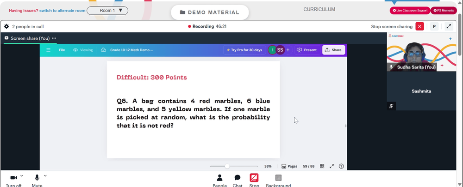
Task: Click the cloud save status icon
Action: click(103, 50)
